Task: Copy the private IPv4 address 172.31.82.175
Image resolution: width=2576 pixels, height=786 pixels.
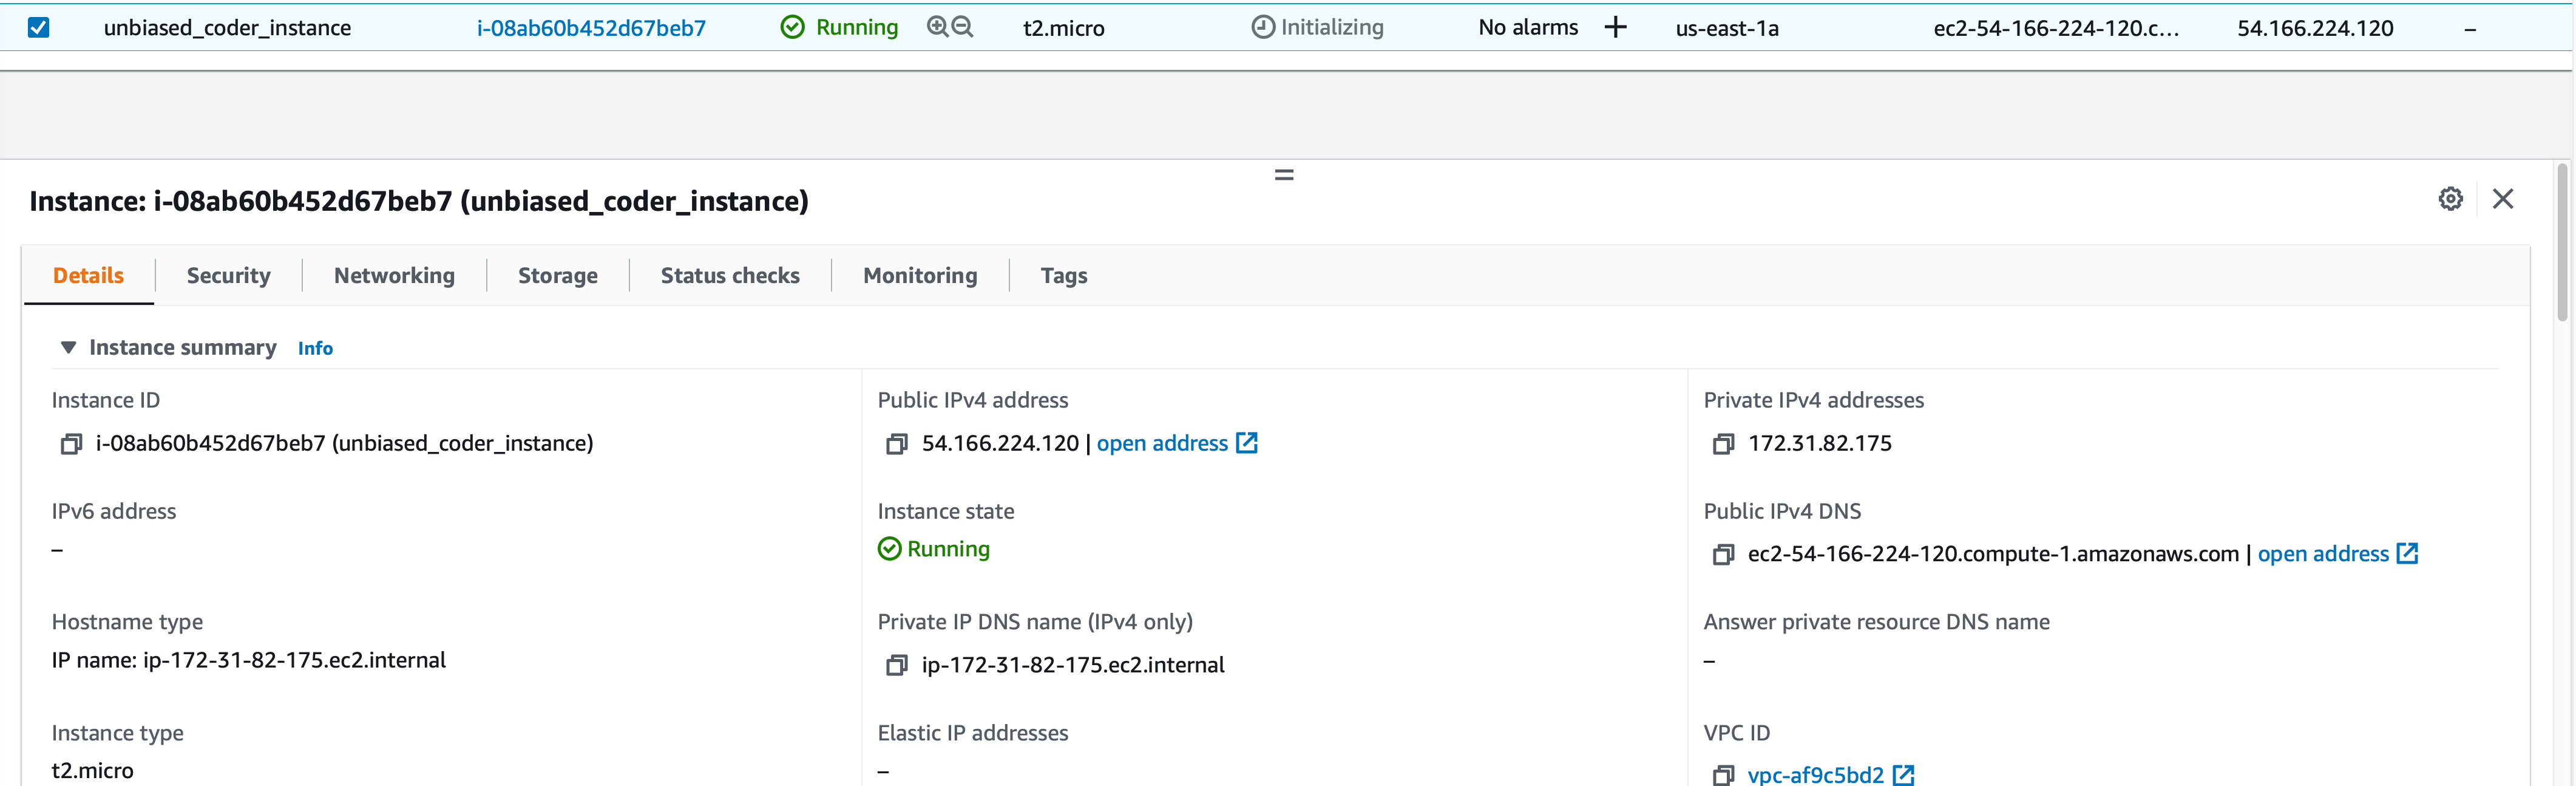Action: pyautogui.click(x=1722, y=443)
